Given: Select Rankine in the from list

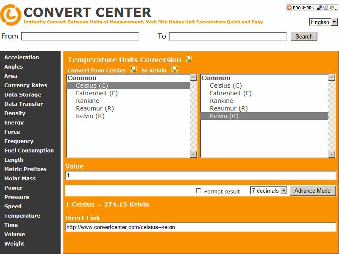Looking at the screenshot, I should [x=128, y=101].
